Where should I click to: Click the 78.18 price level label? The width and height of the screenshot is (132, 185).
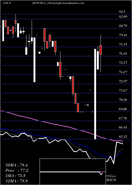(x=123, y=44)
